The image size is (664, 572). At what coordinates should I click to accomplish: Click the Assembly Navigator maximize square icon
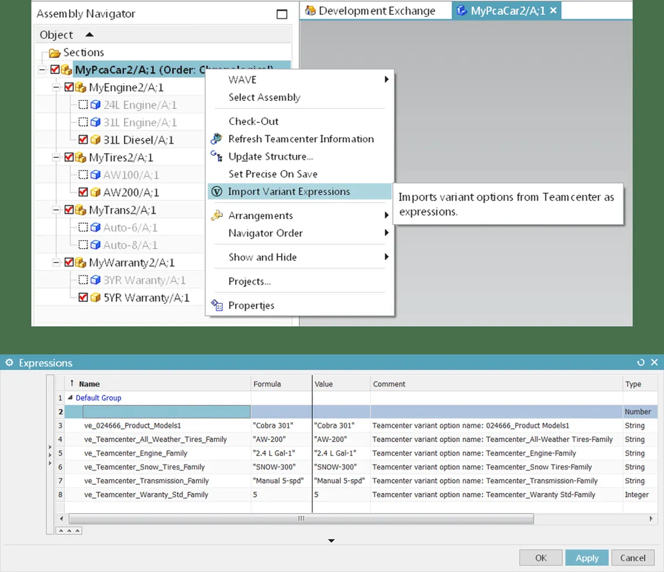point(282,14)
